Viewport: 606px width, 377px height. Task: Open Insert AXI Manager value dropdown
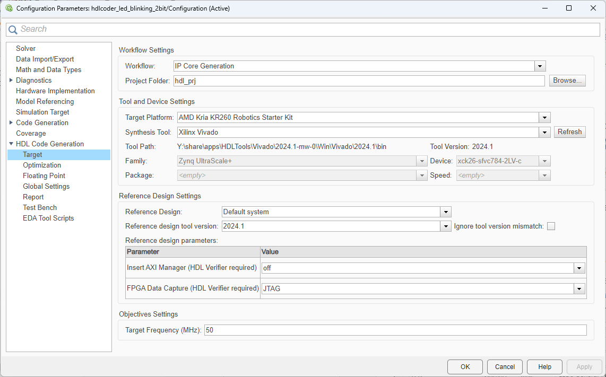click(579, 268)
